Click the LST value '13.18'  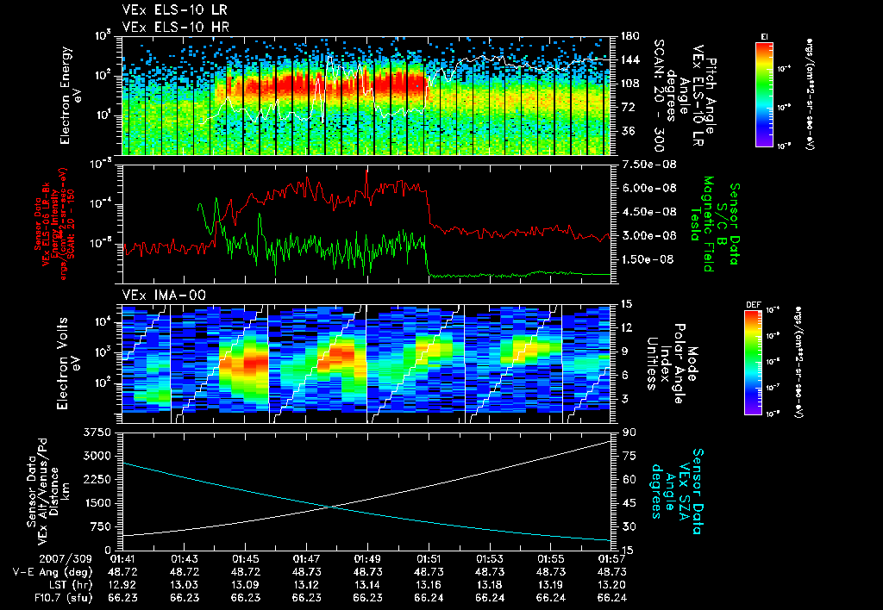point(490,585)
